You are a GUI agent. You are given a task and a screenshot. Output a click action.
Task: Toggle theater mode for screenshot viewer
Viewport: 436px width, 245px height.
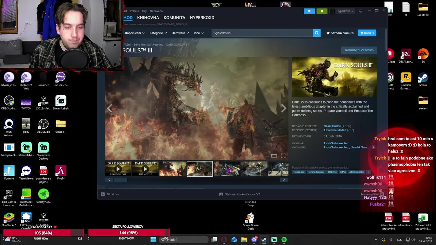click(274, 156)
